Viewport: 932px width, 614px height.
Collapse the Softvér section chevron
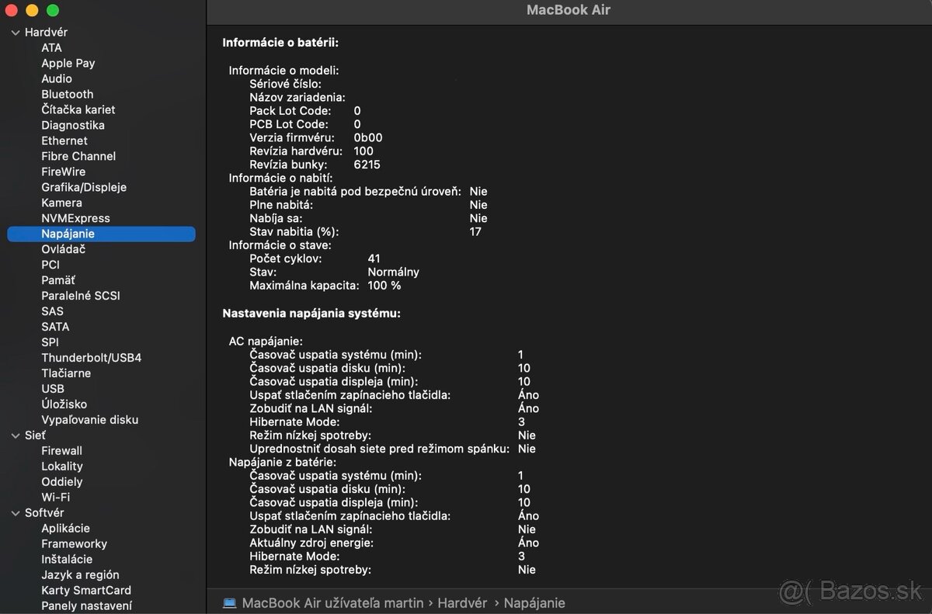(16, 513)
